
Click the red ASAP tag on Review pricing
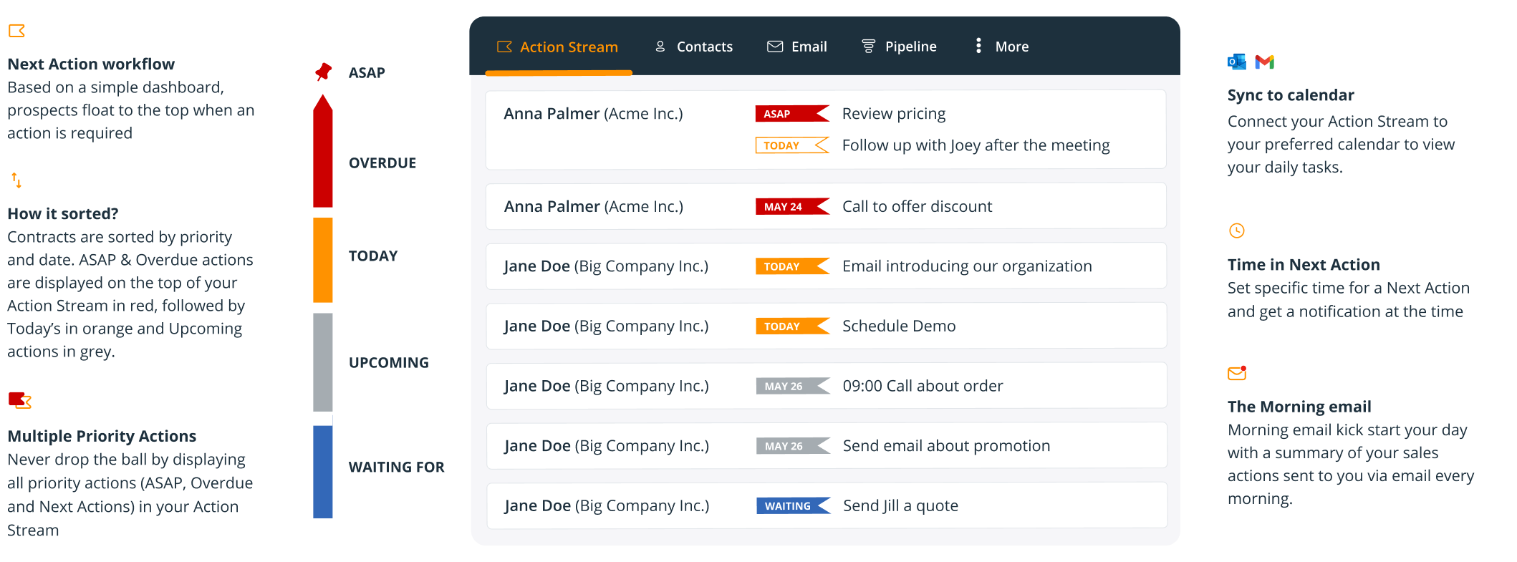[791, 114]
